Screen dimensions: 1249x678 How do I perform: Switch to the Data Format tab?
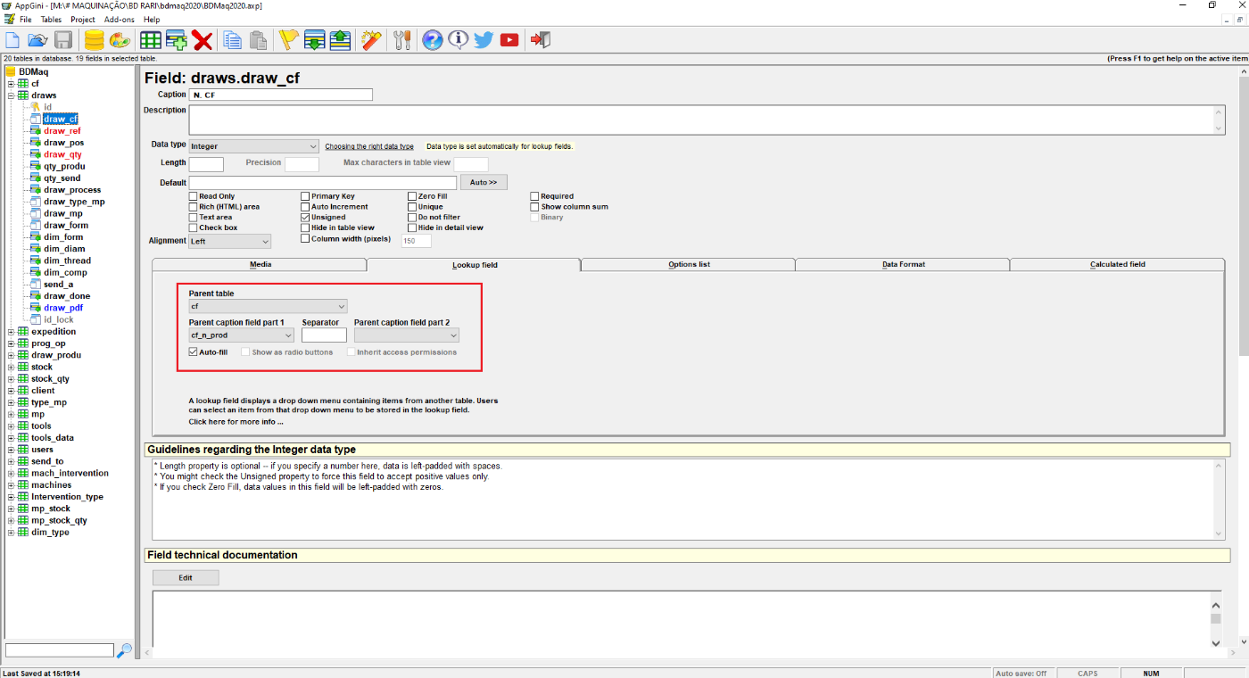click(903, 265)
